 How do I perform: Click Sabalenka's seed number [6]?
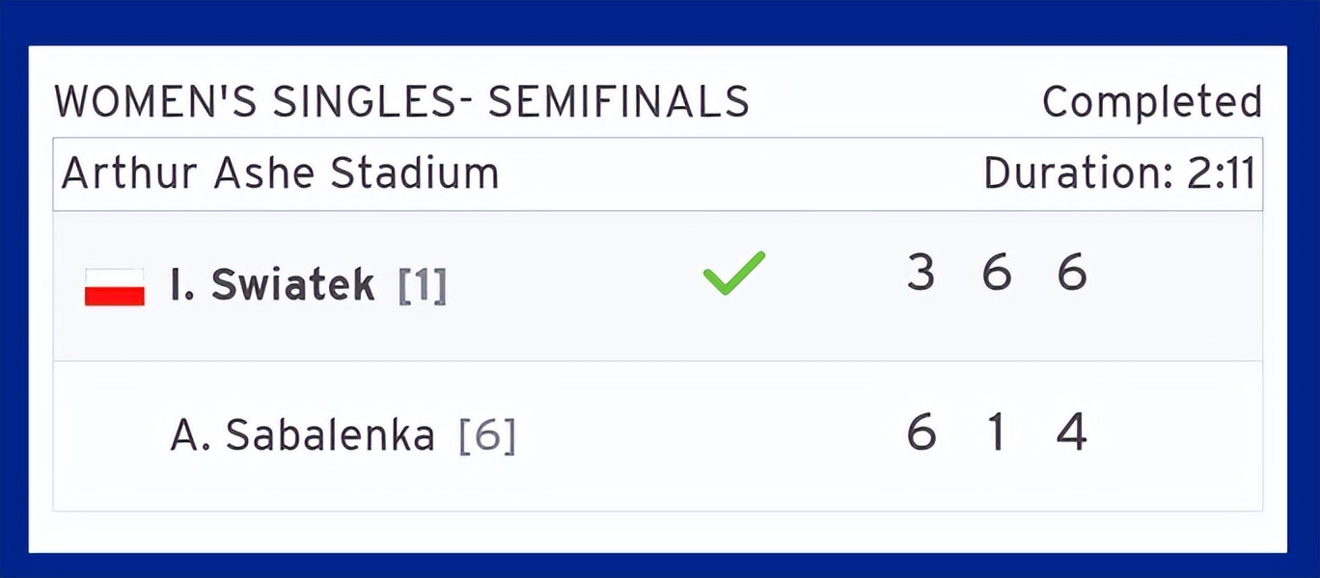tap(487, 437)
